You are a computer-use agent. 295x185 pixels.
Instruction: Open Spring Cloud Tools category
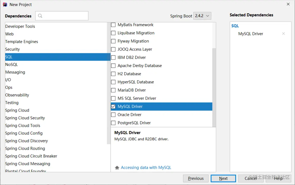(56, 126)
